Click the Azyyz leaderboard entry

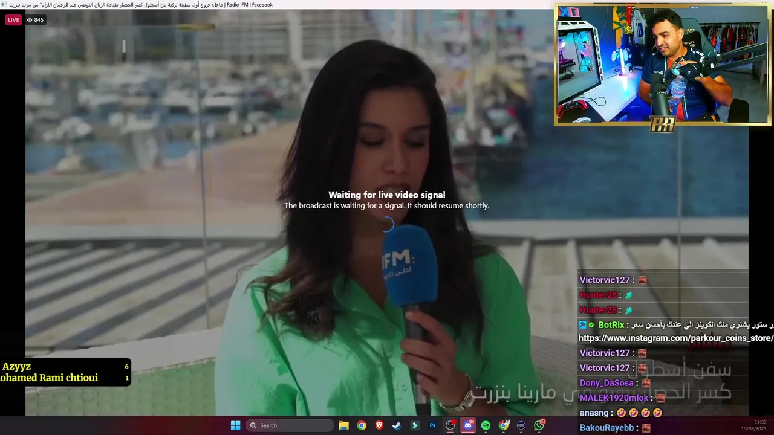65,367
